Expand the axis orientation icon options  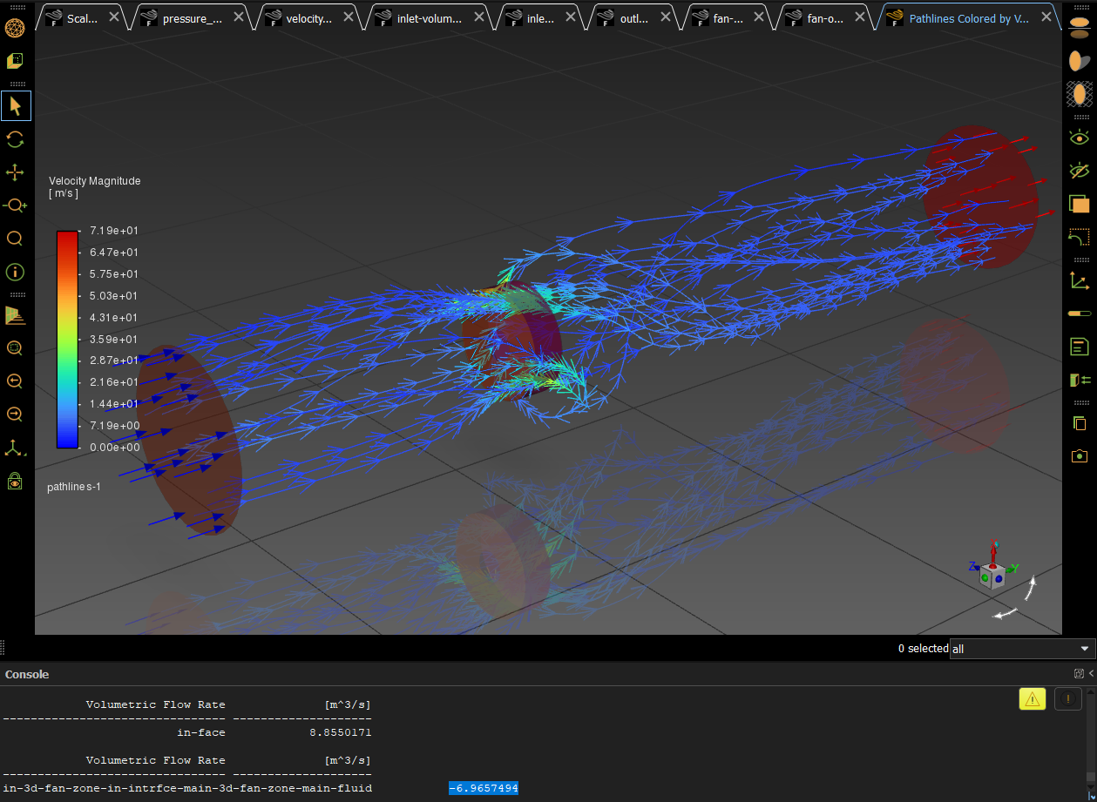(x=15, y=448)
